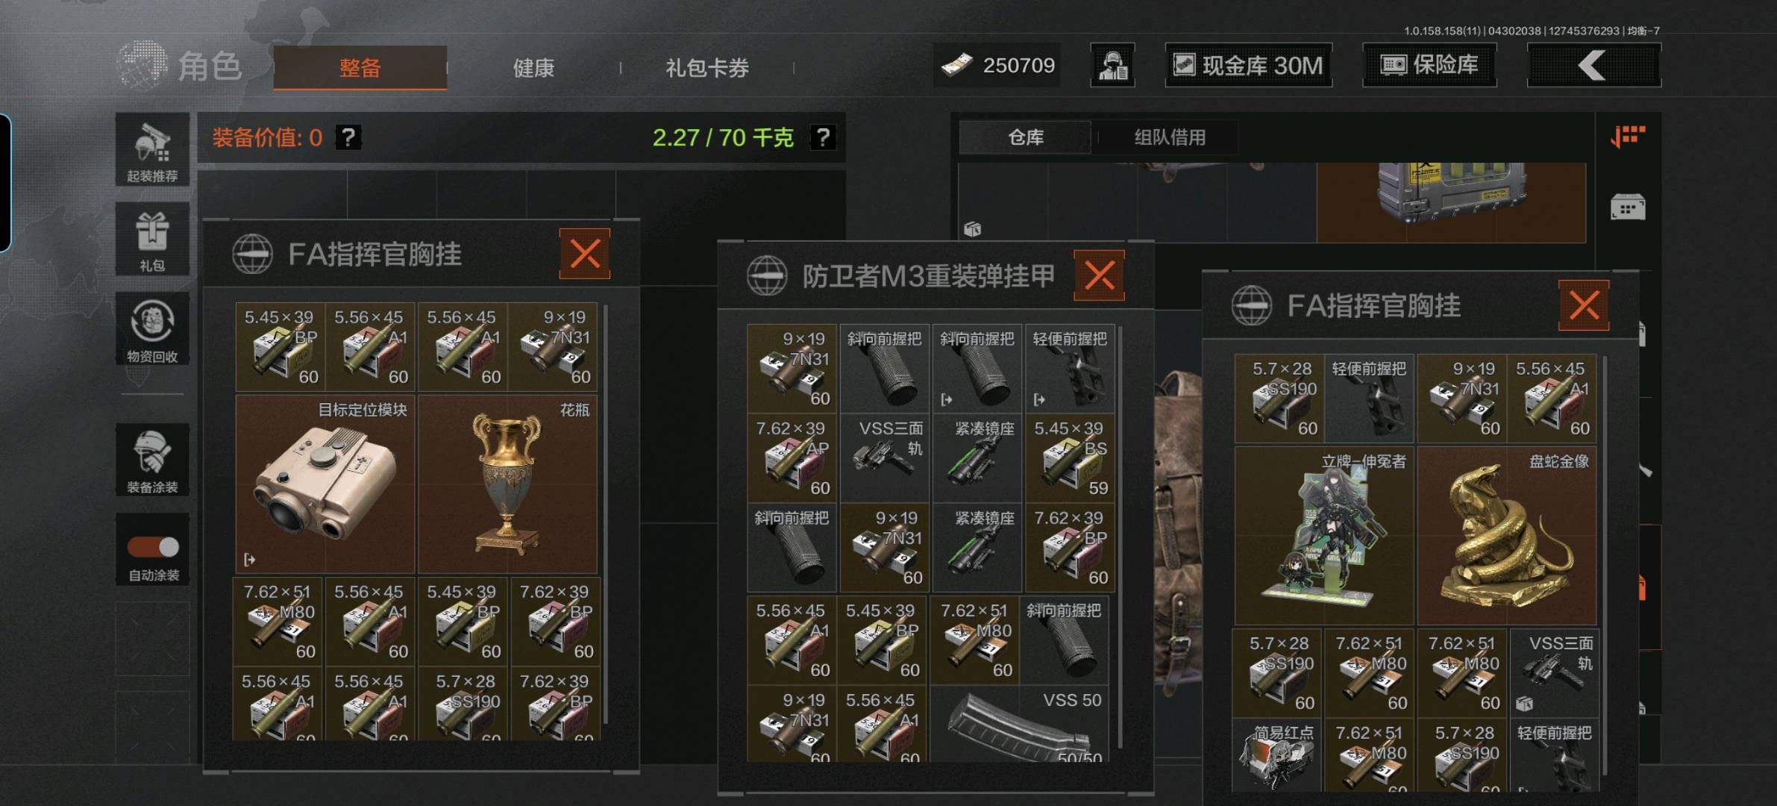Open the 物资回收 recycle icon
1777x806 pixels.
[152, 328]
